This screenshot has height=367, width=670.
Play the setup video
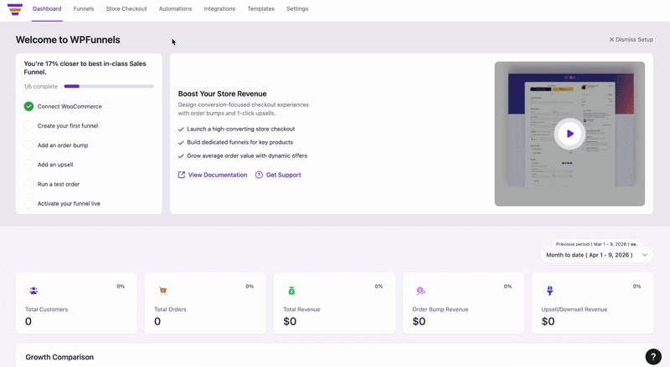tap(569, 134)
